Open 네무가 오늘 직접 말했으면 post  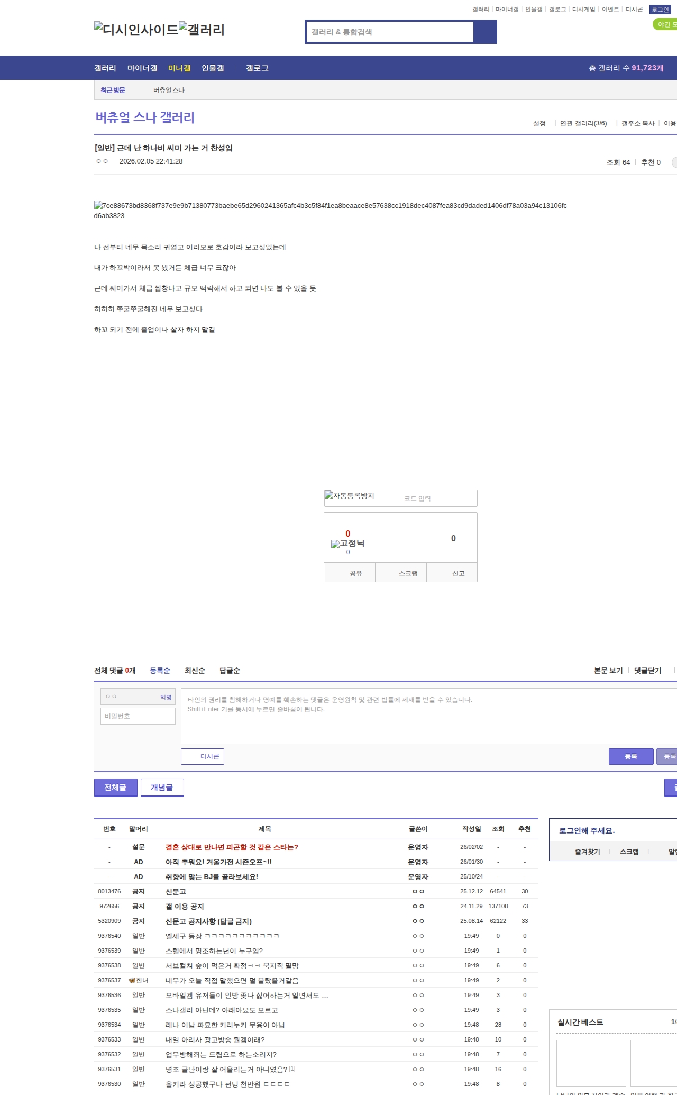click(x=232, y=980)
